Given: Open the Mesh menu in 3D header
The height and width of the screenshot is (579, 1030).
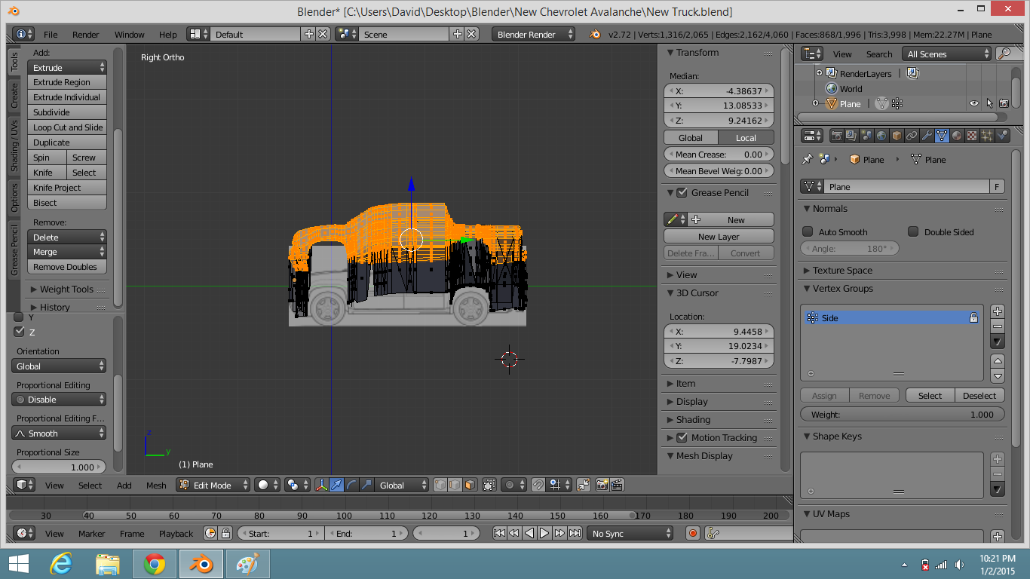Looking at the screenshot, I should 156,485.
